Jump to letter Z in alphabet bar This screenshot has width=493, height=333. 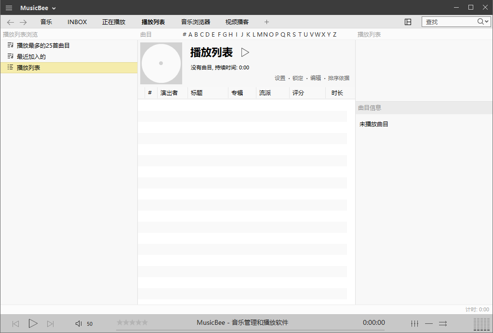(x=334, y=35)
